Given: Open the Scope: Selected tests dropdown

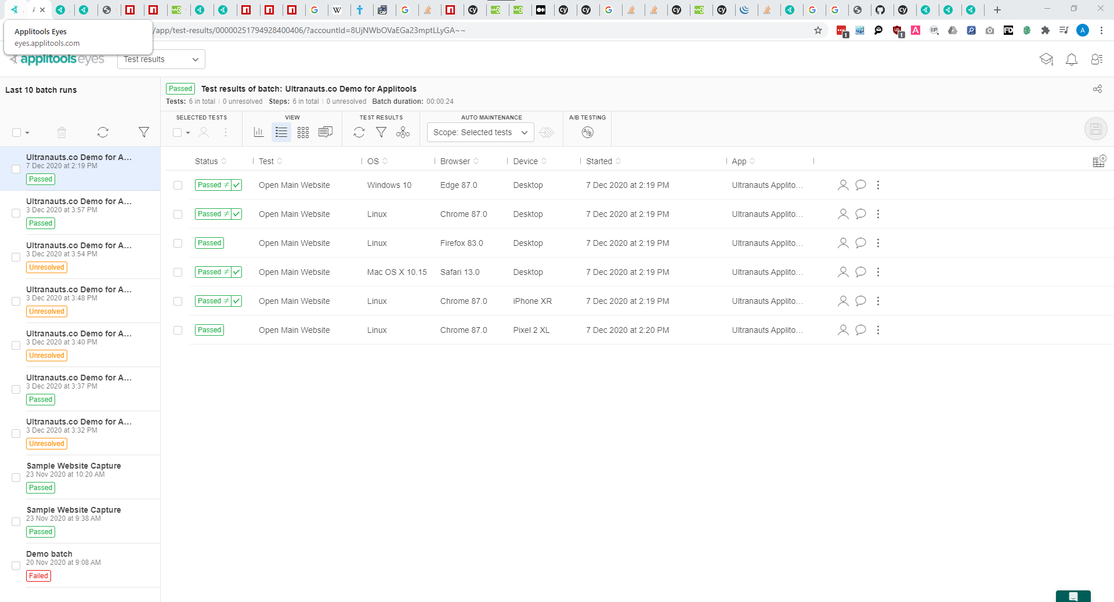Looking at the screenshot, I should tap(480, 132).
